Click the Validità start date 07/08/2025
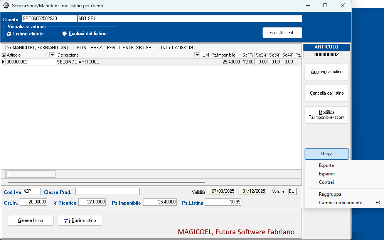This screenshot has width=384, height=240. [222, 192]
